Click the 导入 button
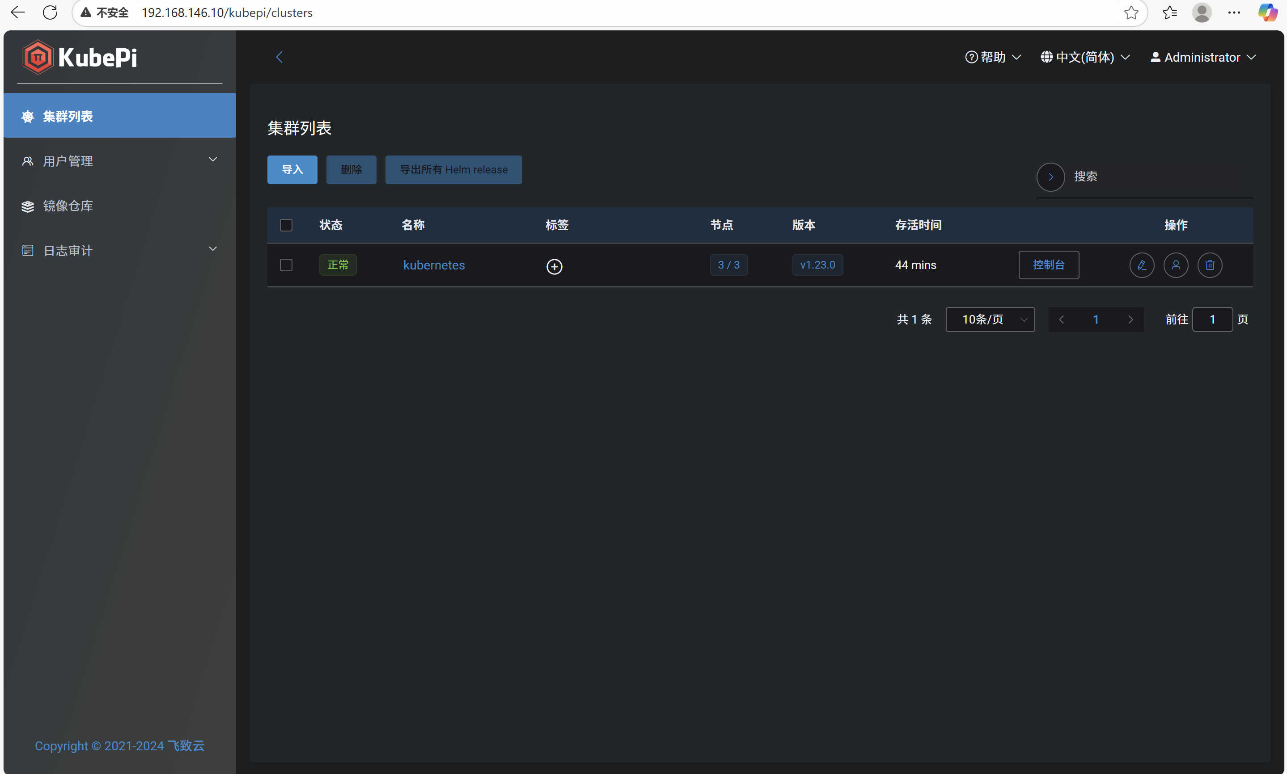The image size is (1287, 774). (x=292, y=169)
